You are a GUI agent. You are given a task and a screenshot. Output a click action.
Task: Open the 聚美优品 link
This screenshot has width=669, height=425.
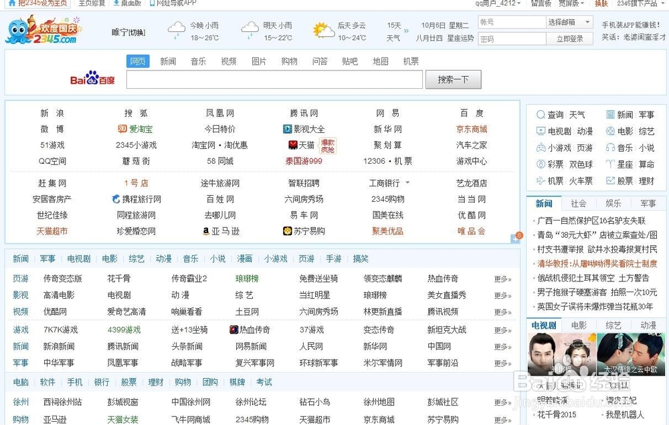coord(387,231)
